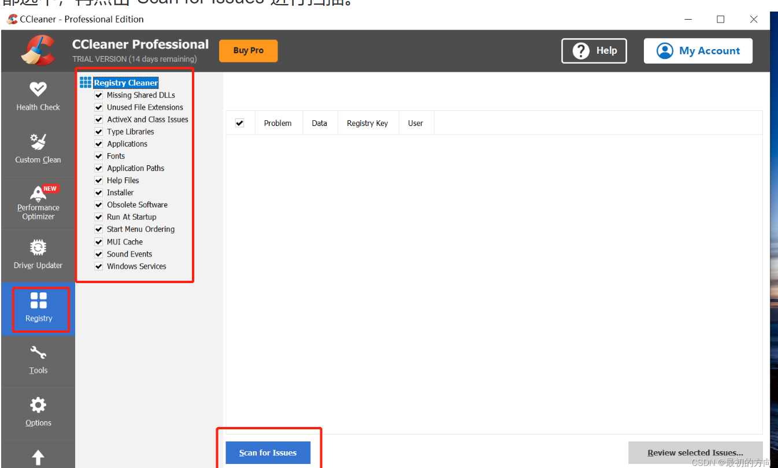This screenshot has height=468, width=778.
Task: Click the CCleaner logo in header
Action: (38, 50)
